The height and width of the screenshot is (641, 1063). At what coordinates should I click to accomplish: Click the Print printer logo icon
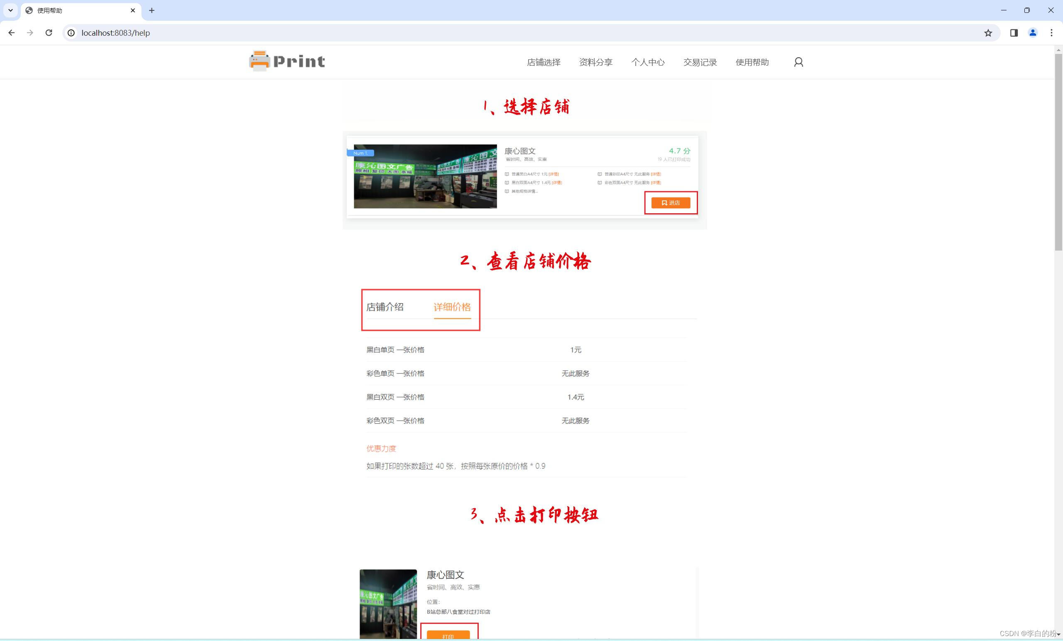[x=260, y=61]
